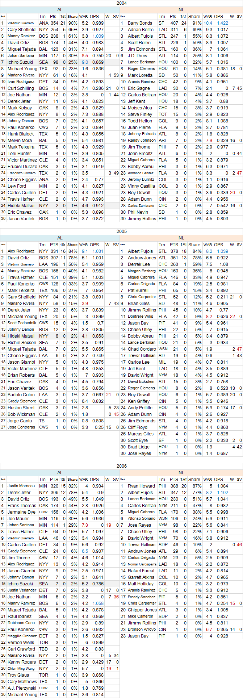Screen dimensions: 243x698
Task: Click the Richie Sexson cell
Action: click(22, 343)
